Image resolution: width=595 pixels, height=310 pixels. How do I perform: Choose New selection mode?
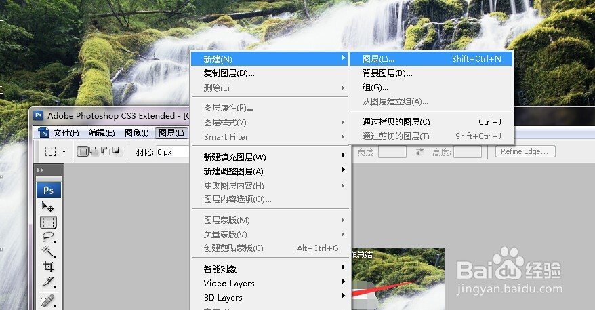[x=83, y=151]
